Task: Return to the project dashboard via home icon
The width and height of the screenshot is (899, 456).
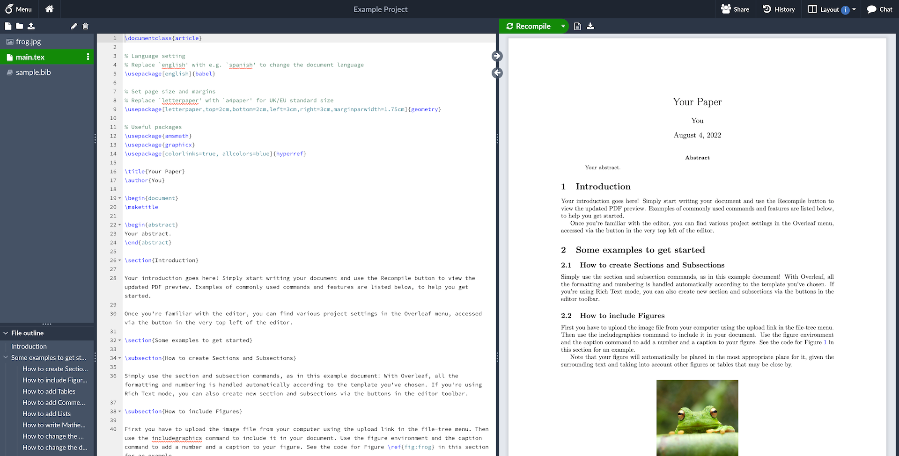Action: pyautogui.click(x=49, y=9)
